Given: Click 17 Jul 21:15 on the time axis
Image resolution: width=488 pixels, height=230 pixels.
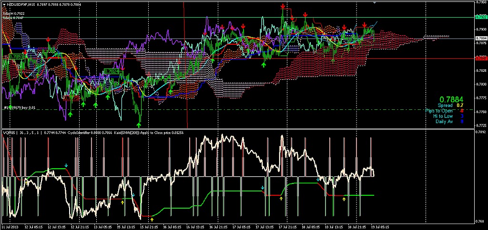Looking at the screenshot, I should [x=288, y=227].
